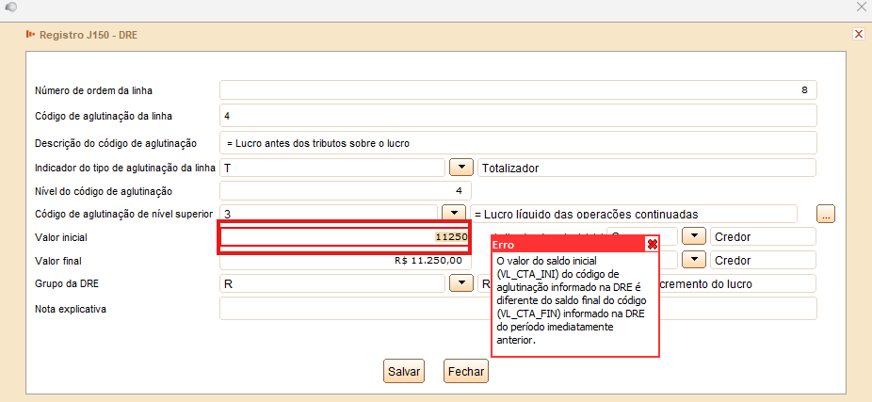Click the Grupo da DRE field containing R

pos(332,283)
